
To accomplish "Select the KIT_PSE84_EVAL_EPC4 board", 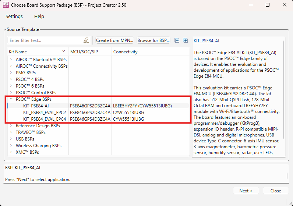I will click(x=45, y=119).
